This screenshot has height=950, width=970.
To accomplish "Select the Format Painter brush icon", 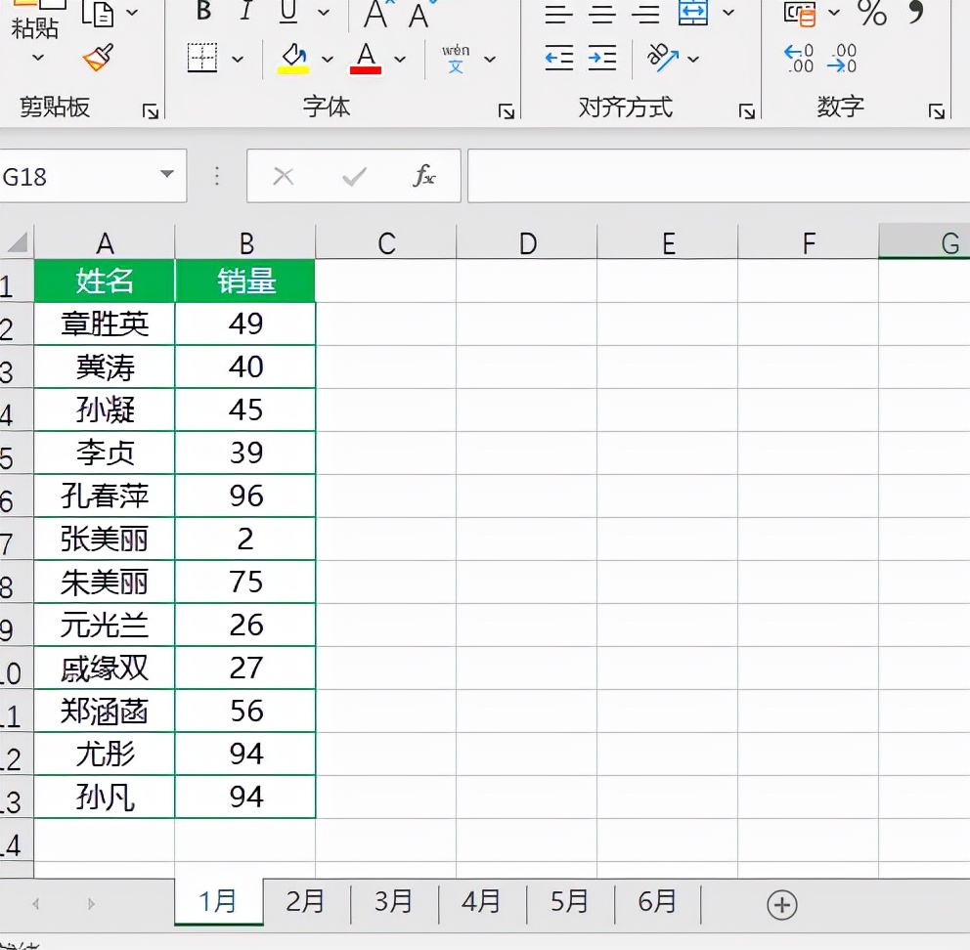I will pyautogui.click(x=98, y=59).
